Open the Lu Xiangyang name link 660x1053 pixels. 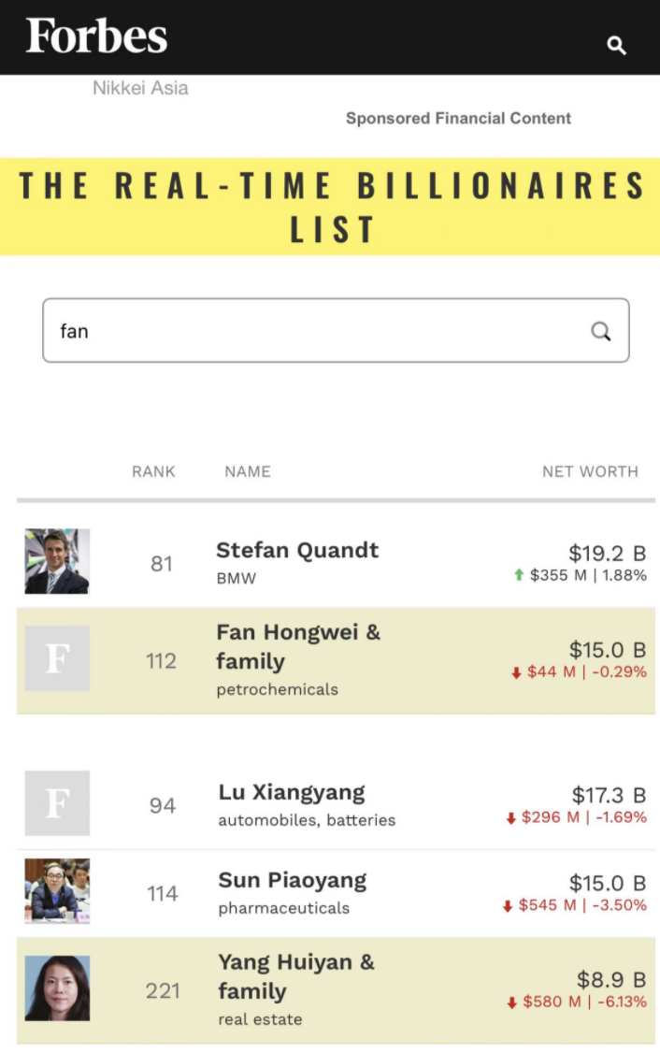292,792
